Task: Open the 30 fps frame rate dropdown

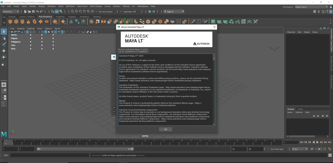Action: pos(300,149)
